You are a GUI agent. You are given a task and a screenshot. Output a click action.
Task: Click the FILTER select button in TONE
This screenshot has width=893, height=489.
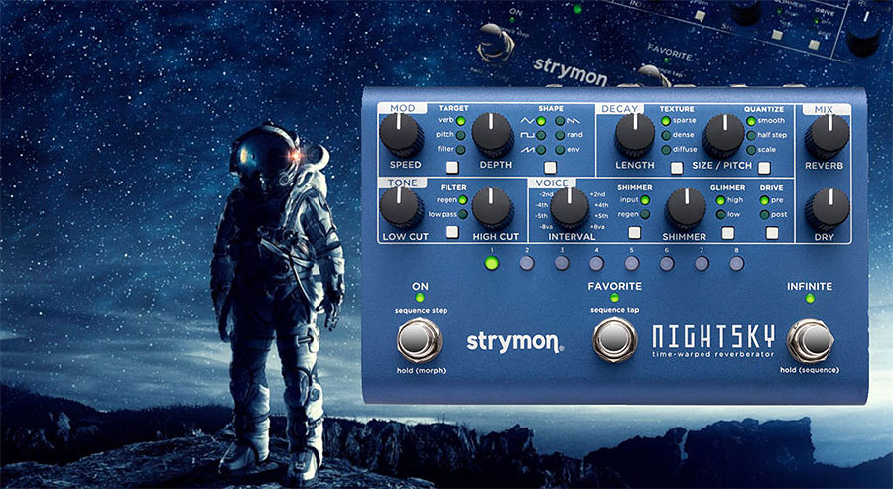click(452, 232)
